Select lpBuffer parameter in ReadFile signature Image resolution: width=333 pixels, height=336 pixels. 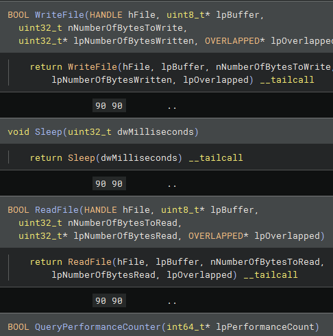point(232,210)
